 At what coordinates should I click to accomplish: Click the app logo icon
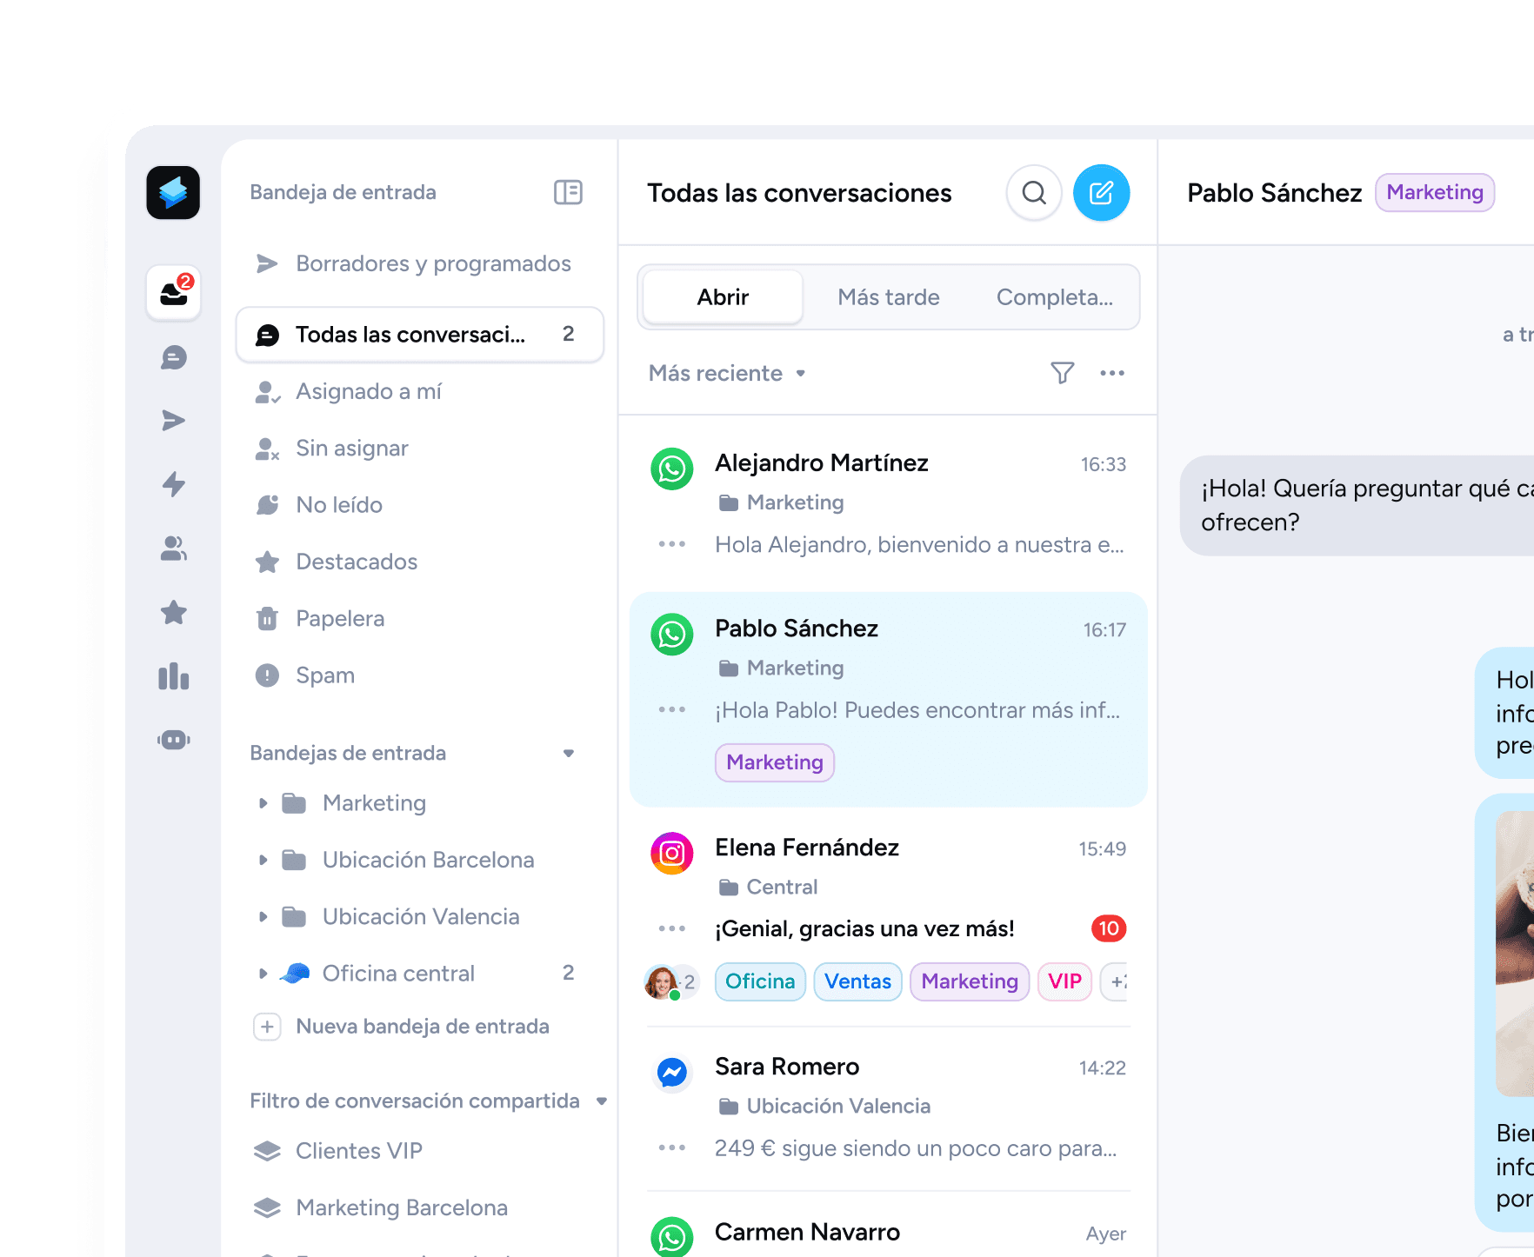(173, 192)
